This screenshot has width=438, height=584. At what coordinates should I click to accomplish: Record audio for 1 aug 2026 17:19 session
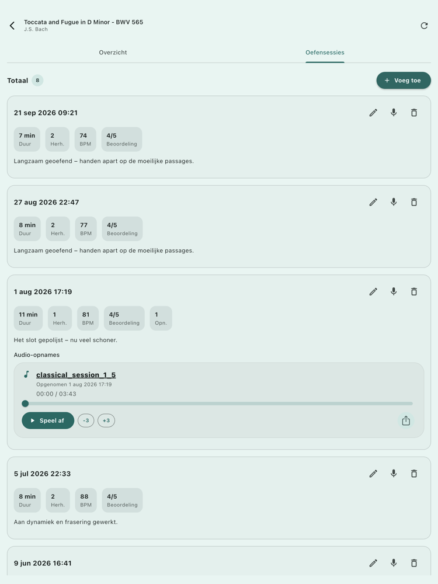click(x=394, y=291)
